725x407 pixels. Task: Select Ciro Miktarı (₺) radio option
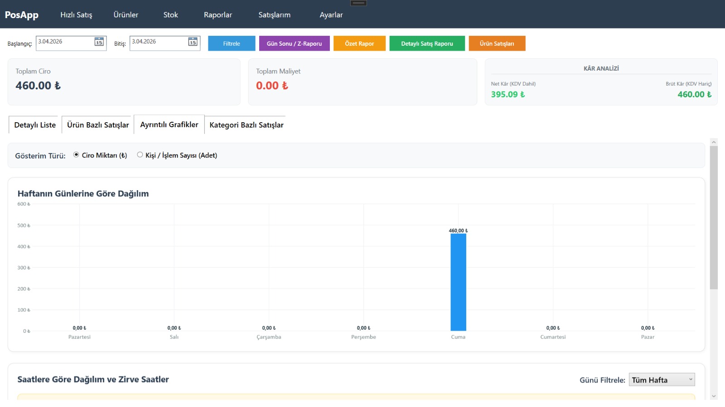(76, 155)
